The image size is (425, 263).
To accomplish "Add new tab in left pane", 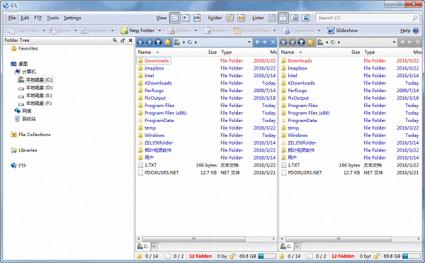I will click(x=154, y=247).
